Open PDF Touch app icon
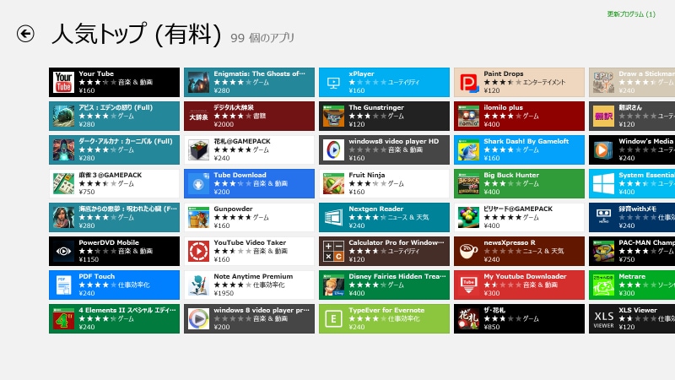Viewport: 675px width, 380px height. 63,285
